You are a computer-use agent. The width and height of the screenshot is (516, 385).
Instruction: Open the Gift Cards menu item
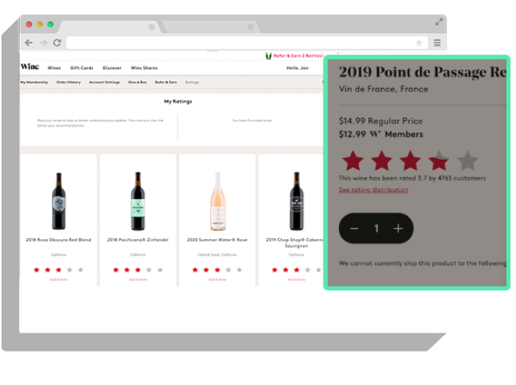(82, 68)
